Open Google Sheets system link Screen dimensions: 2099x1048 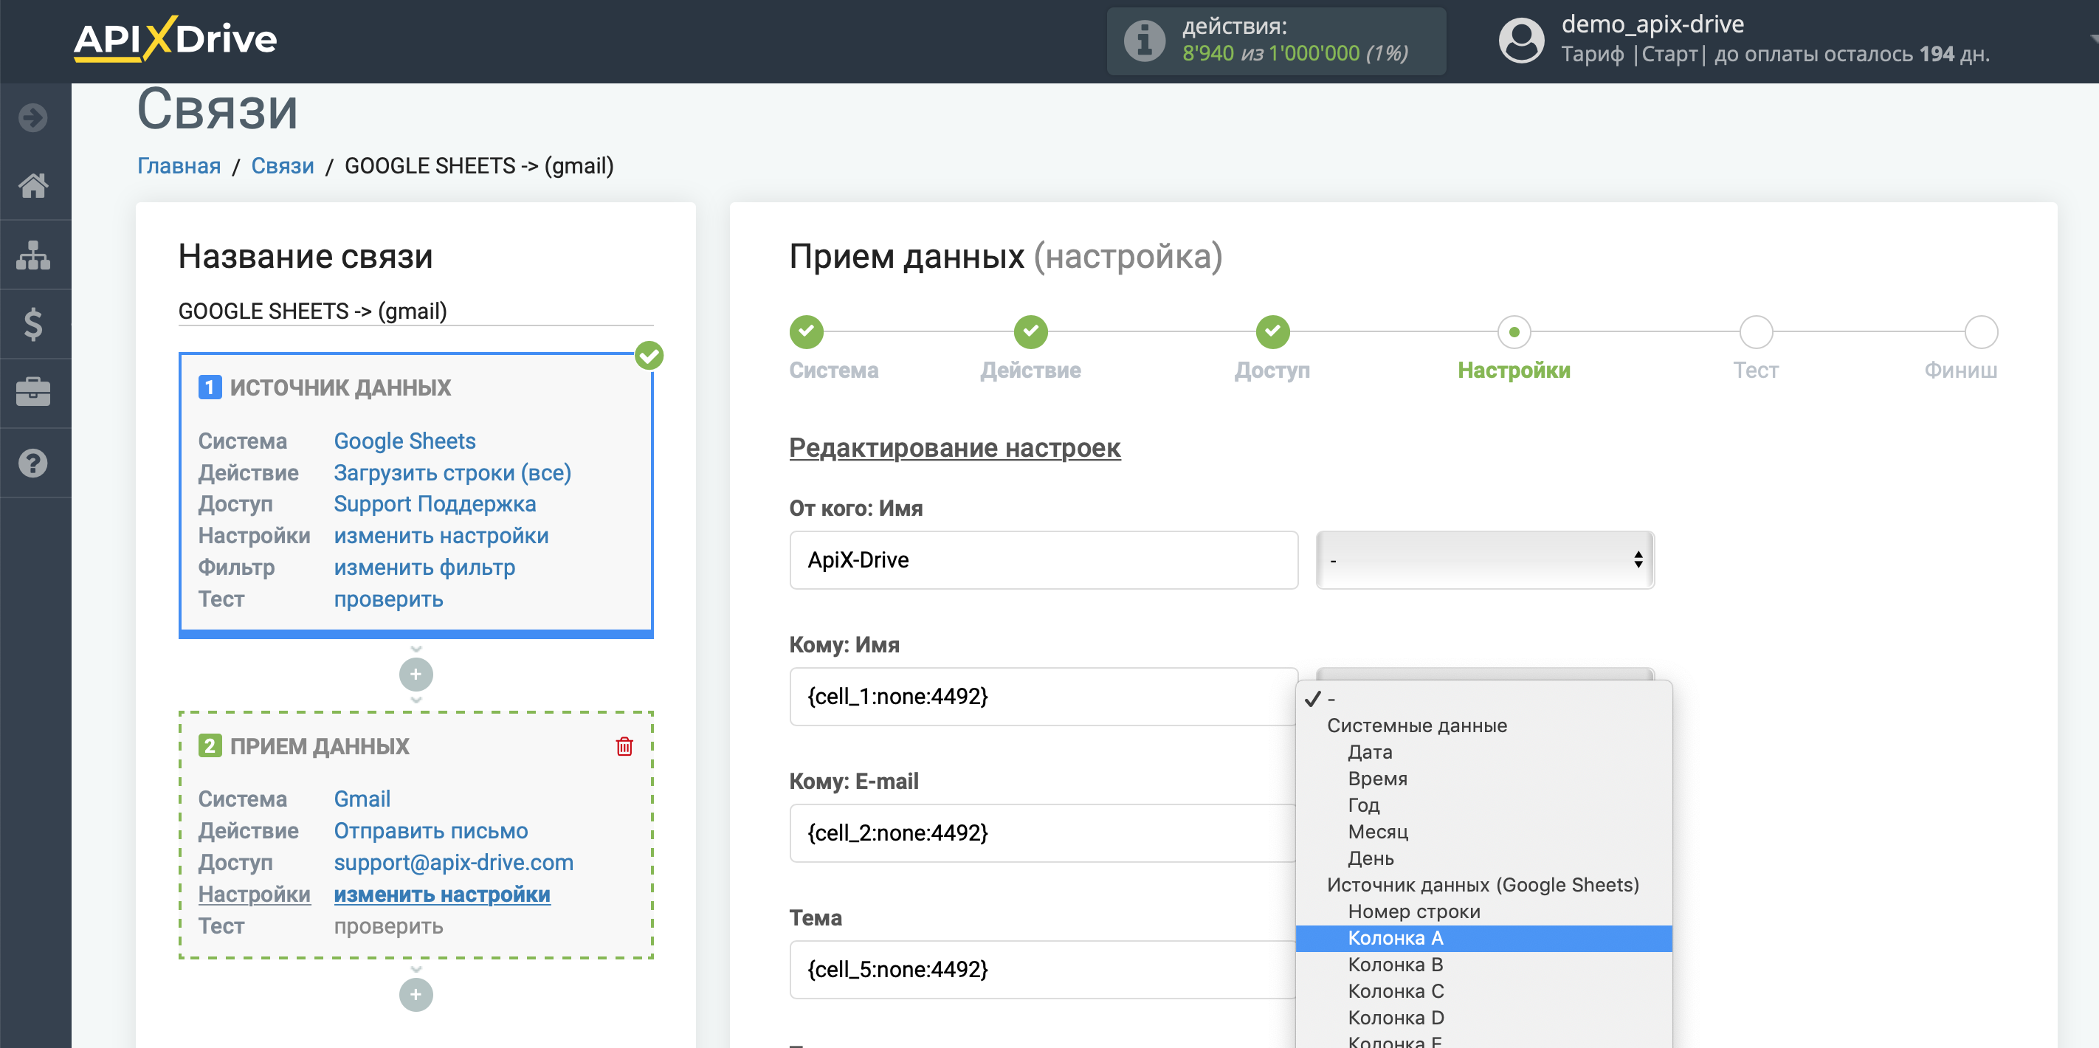[x=404, y=441]
